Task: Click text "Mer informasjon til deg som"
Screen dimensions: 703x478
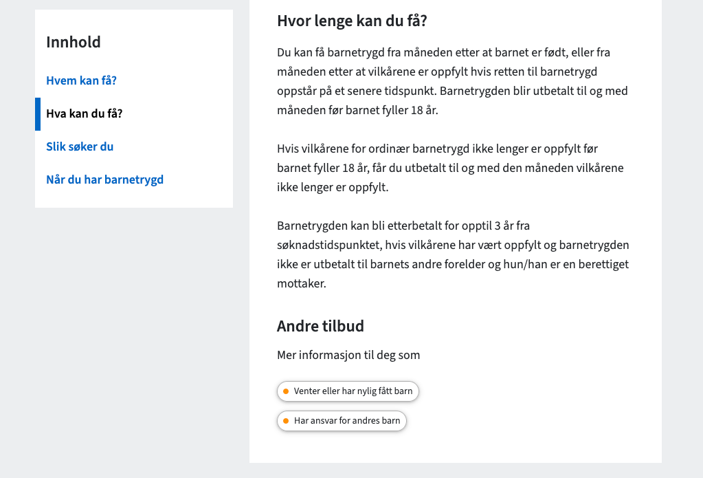Action: click(348, 356)
